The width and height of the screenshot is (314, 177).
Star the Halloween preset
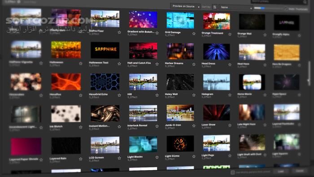[81, 63]
